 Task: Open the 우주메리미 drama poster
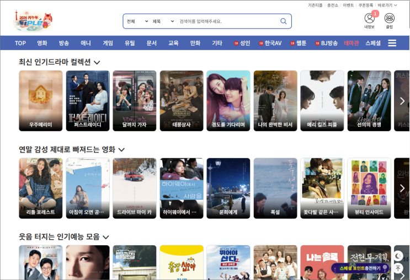click(41, 101)
